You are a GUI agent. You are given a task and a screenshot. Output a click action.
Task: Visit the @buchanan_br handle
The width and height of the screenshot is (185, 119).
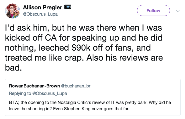(x=76, y=86)
